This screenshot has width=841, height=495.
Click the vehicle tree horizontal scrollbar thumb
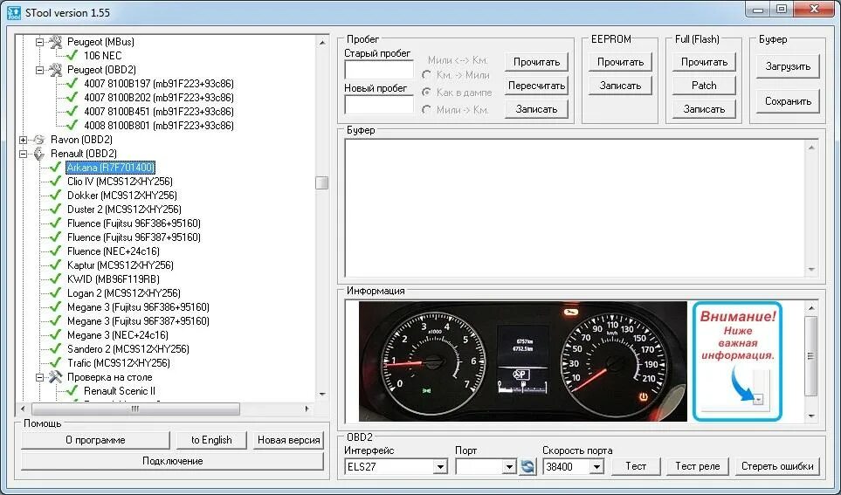tap(135, 409)
